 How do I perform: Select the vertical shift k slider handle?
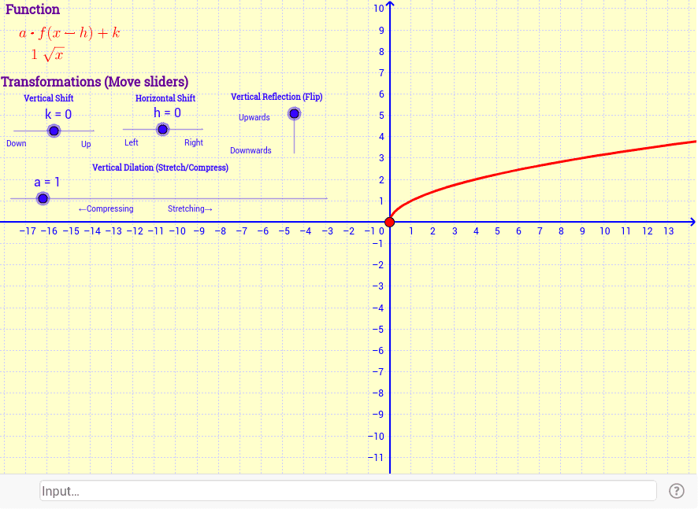(x=54, y=131)
